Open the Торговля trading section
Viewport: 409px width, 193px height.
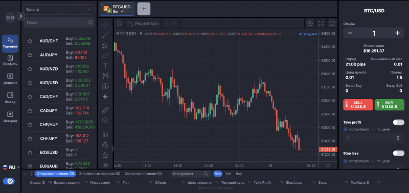(10, 43)
